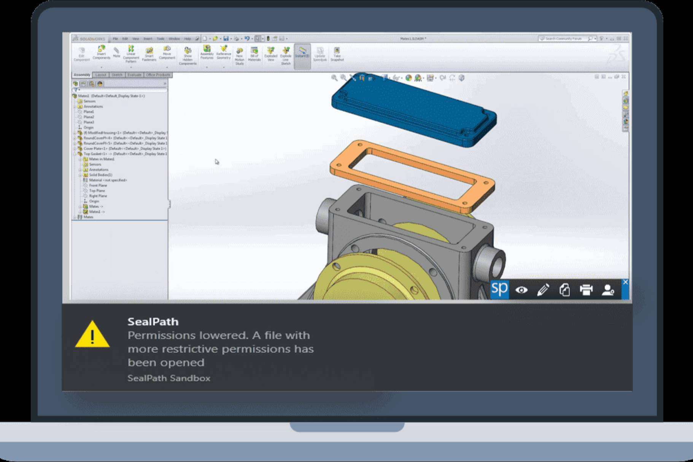Click the Save icon in quick toolbar
The height and width of the screenshot is (462, 693).
(x=226, y=38)
